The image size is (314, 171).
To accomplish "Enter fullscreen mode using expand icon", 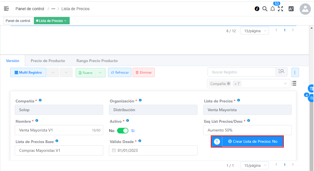I will pos(280,9).
